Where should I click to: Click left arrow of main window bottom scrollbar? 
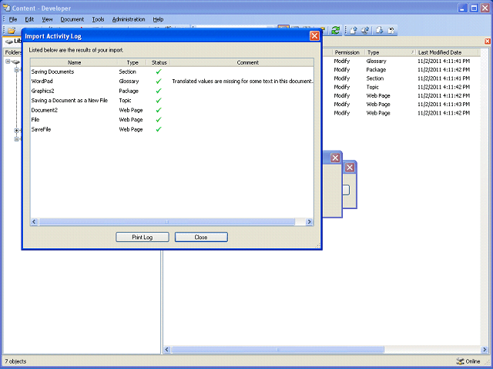(167, 350)
